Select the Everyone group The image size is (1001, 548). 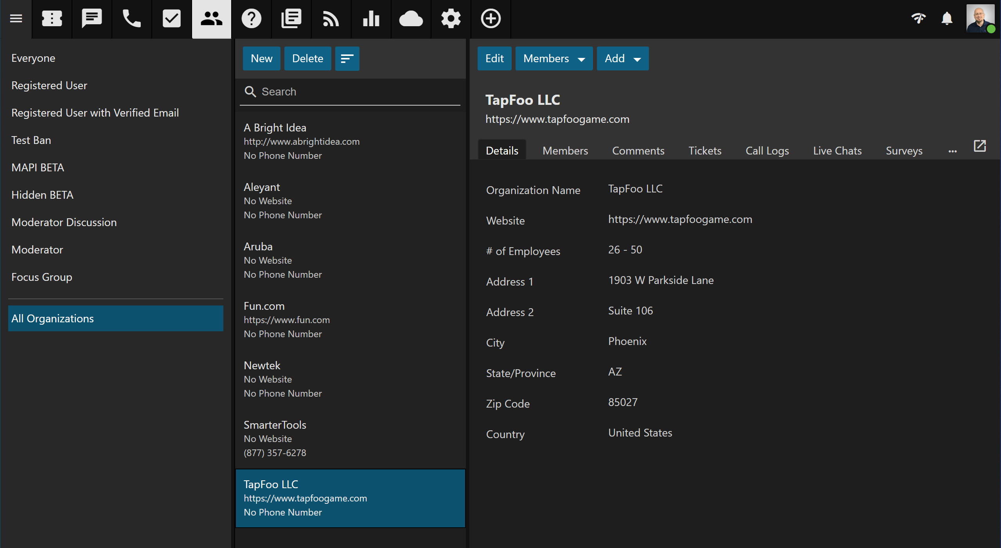tap(116, 58)
